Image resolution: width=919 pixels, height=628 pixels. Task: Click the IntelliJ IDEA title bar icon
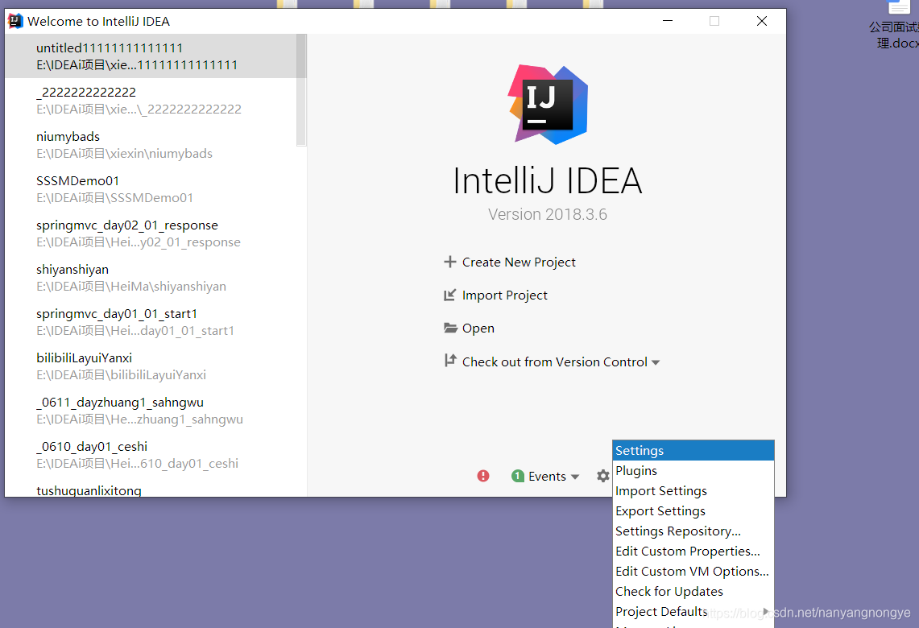pyautogui.click(x=15, y=21)
